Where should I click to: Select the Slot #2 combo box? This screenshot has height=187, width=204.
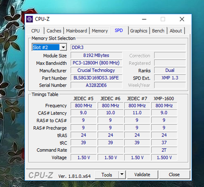49,47
